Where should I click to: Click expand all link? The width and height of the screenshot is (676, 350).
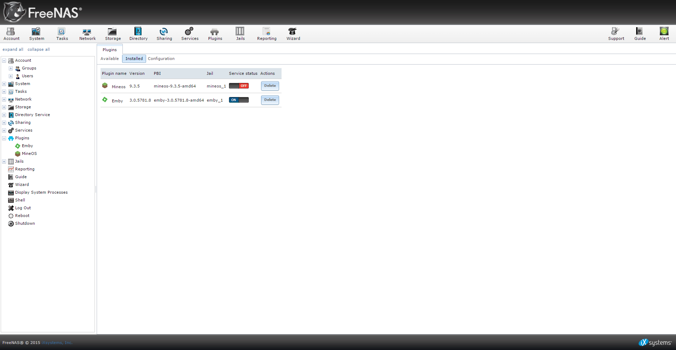[13, 49]
